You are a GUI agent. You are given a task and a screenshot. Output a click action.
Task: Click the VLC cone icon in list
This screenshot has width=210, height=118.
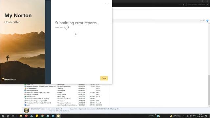point(25,88)
